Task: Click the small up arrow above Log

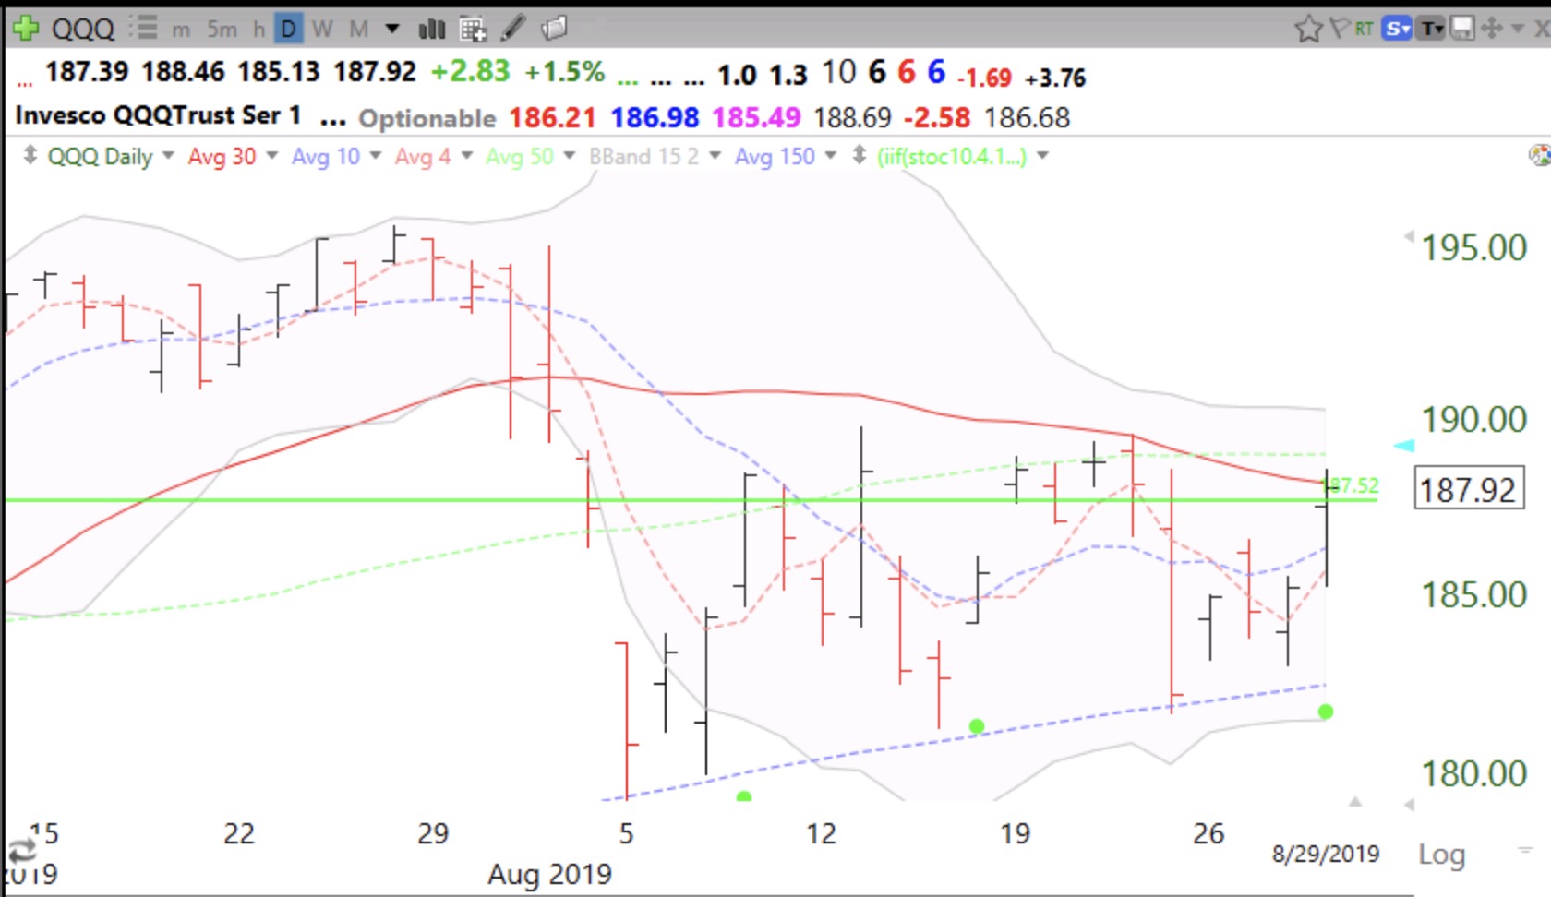Action: (x=1355, y=802)
